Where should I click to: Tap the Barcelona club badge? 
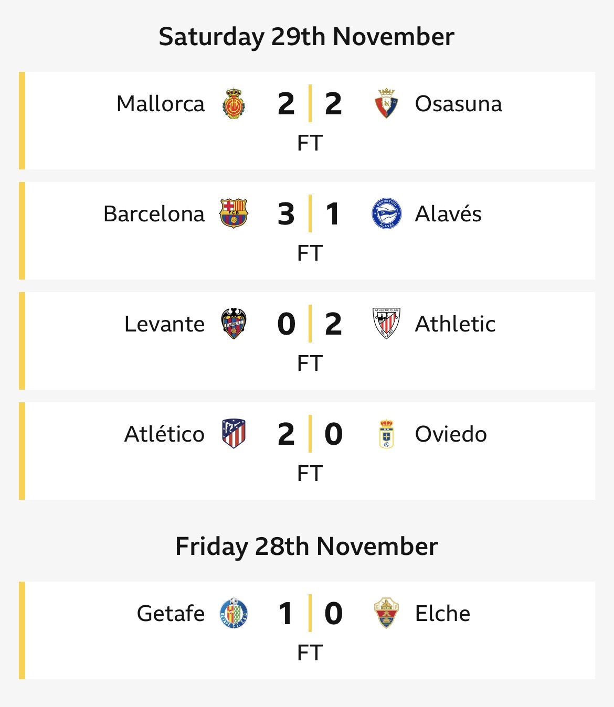(234, 213)
